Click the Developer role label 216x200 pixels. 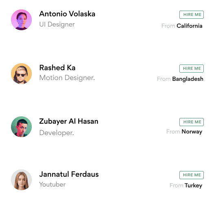click(57, 133)
